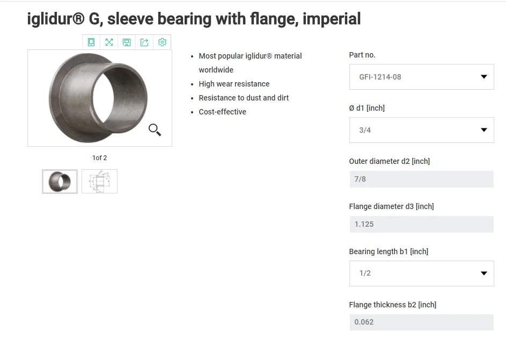Click the share export icon
The height and width of the screenshot is (338, 506).
coord(144,42)
